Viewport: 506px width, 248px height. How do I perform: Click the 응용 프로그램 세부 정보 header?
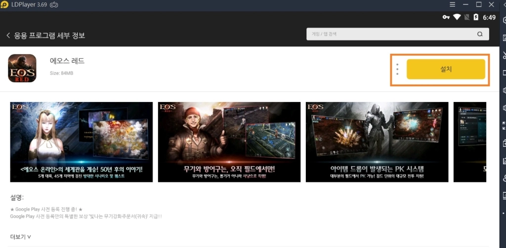49,35
